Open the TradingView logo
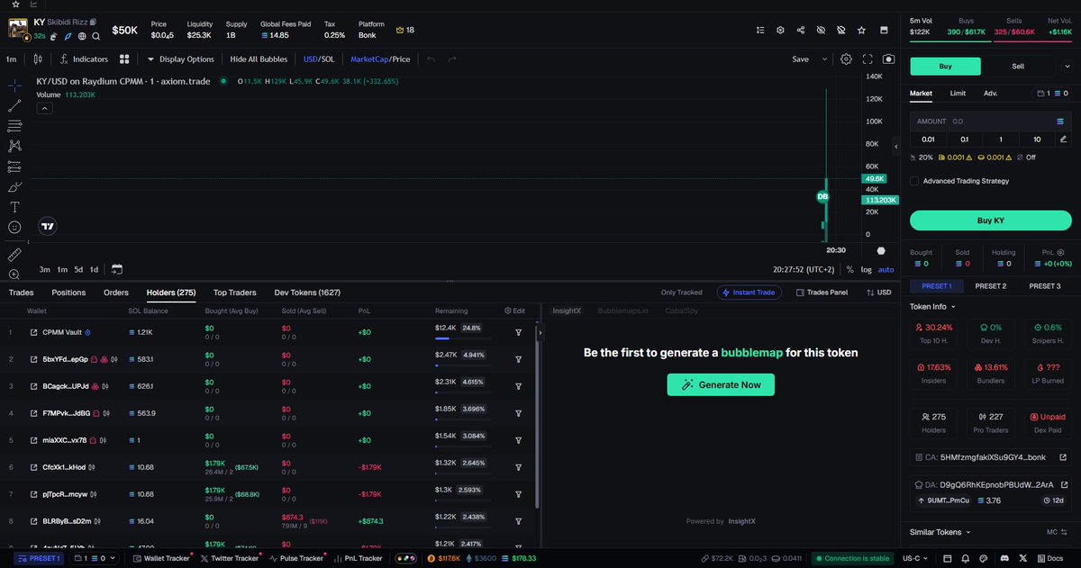 pyautogui.click(x=49, y=227)
